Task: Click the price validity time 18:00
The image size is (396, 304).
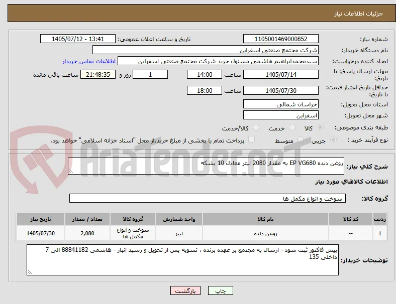Action: (x=205, y=90)
